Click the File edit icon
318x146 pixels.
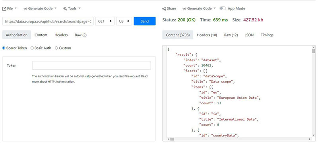[4, 8]
